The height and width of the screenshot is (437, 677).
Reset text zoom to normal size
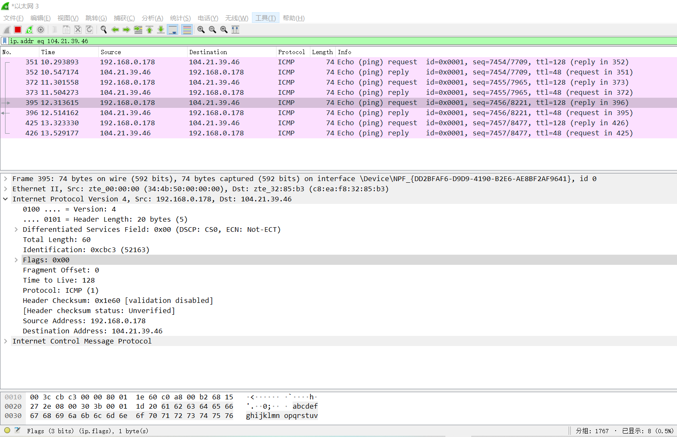(x=224, y=30)
